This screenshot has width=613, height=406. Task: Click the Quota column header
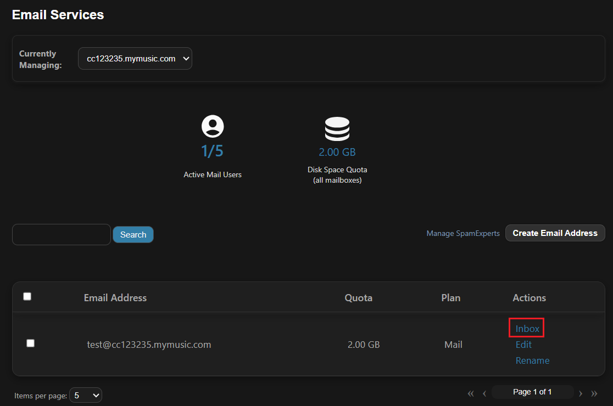click(359, 298)
